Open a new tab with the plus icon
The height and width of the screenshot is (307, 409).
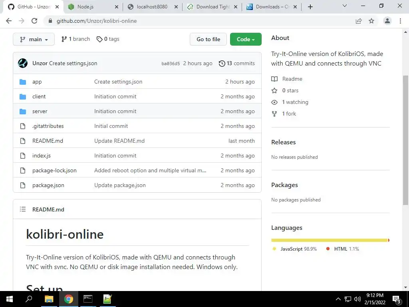pos(310,7)
